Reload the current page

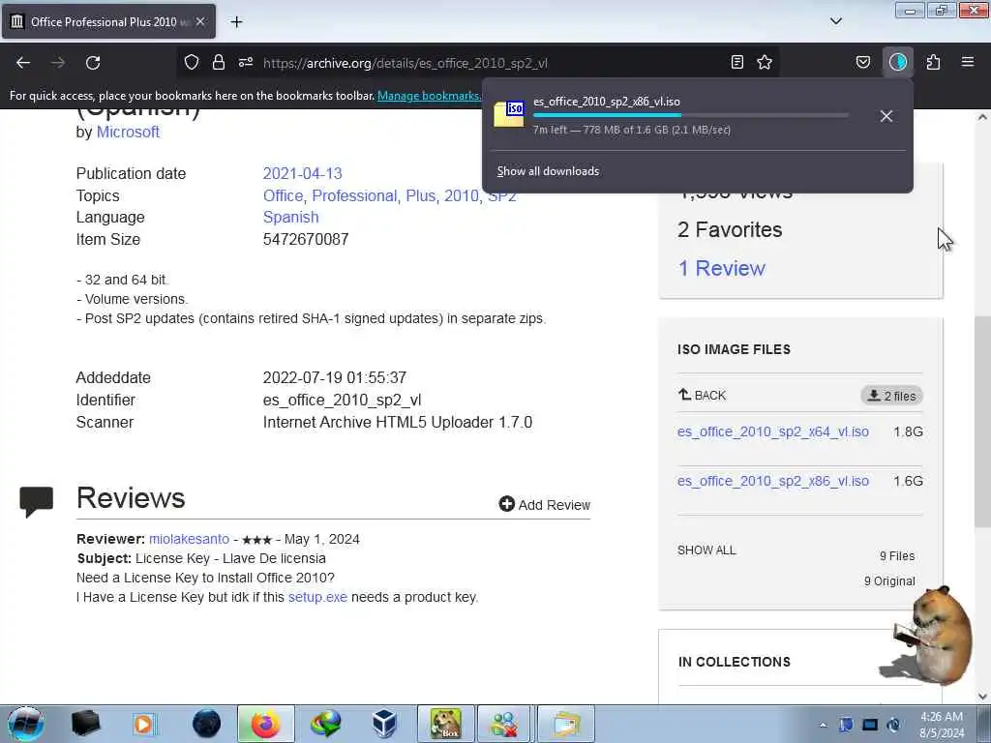click(93, 63)
